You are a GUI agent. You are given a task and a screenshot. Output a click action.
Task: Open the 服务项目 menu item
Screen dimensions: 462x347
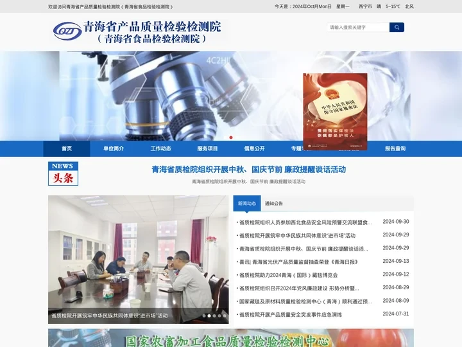click(207, 148)
